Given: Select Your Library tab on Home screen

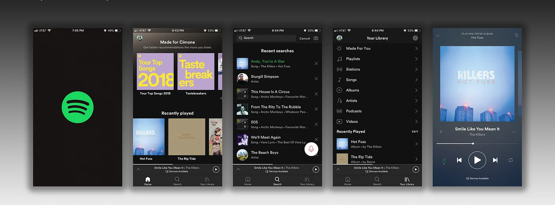Looking at the screenshot, I should [207, 181].
